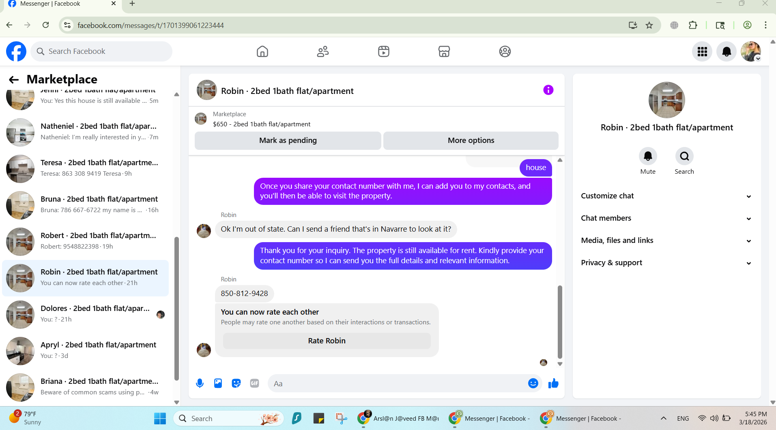Open the Video/Reels icon in top navigation
Screen dimensions: 776x430
384,51
